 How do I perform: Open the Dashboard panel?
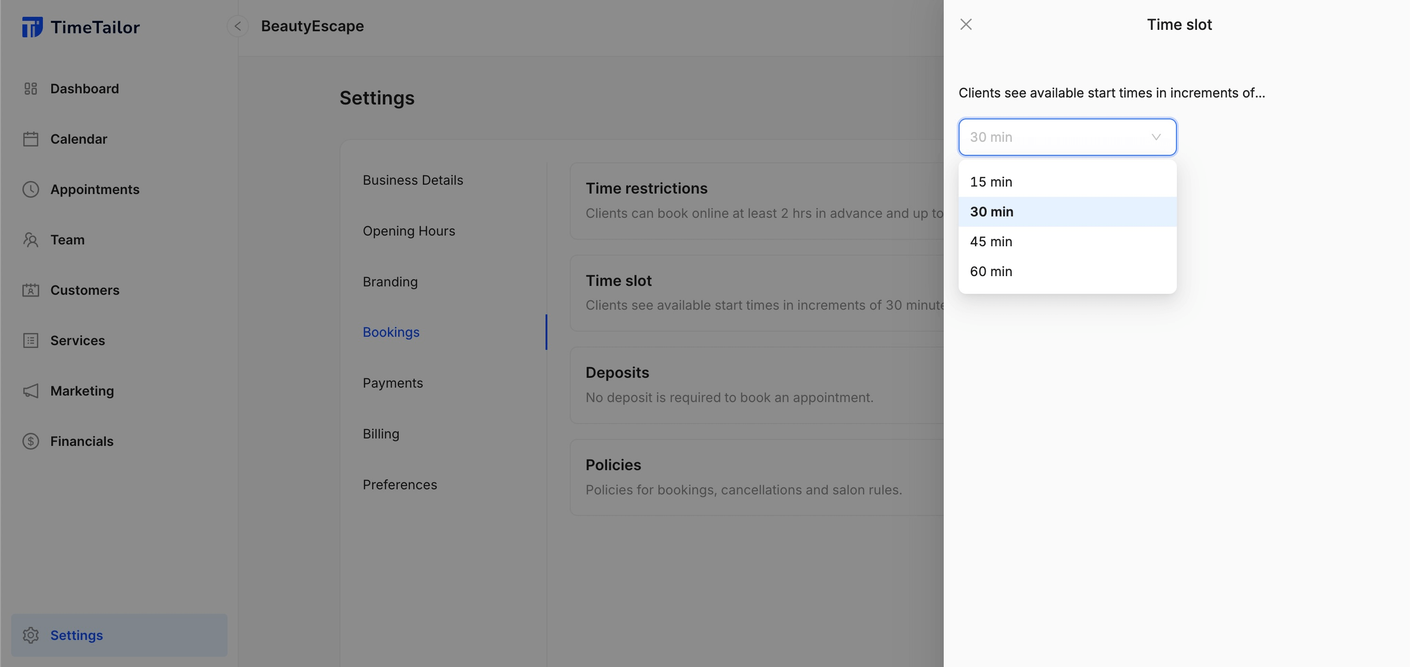(x=85, y=88)
